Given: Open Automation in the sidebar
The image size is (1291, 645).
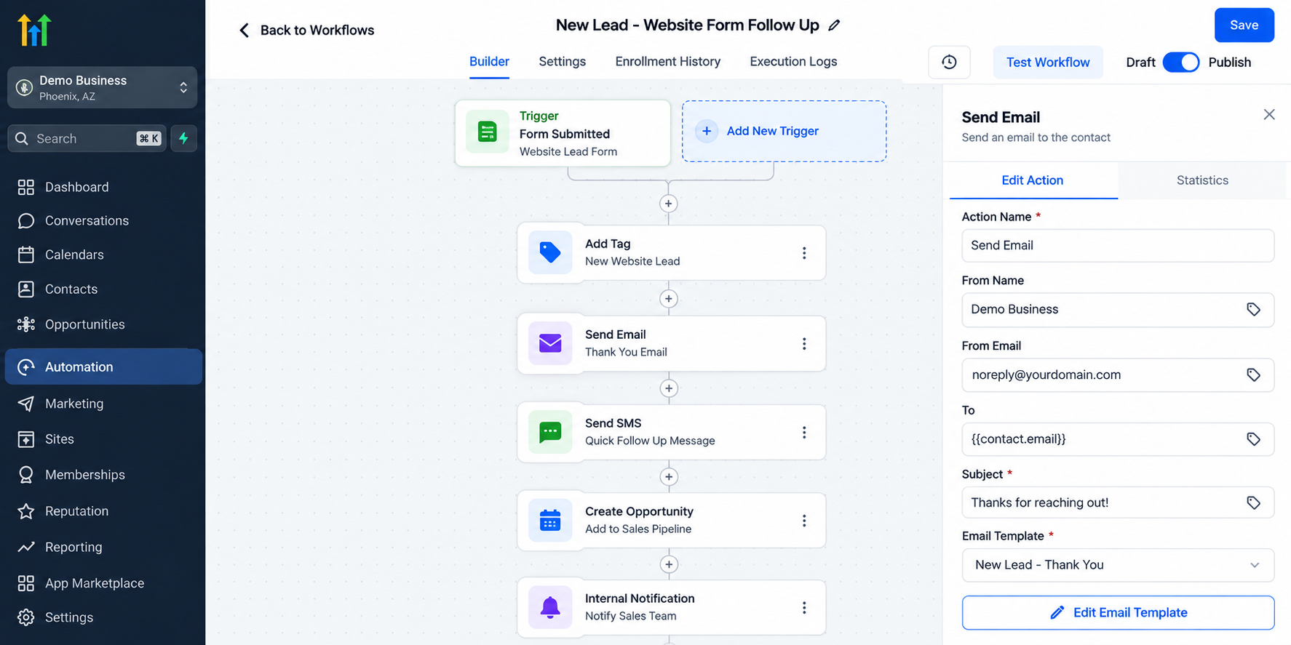Looking at the screenshot, I should [x=103, y=366].
